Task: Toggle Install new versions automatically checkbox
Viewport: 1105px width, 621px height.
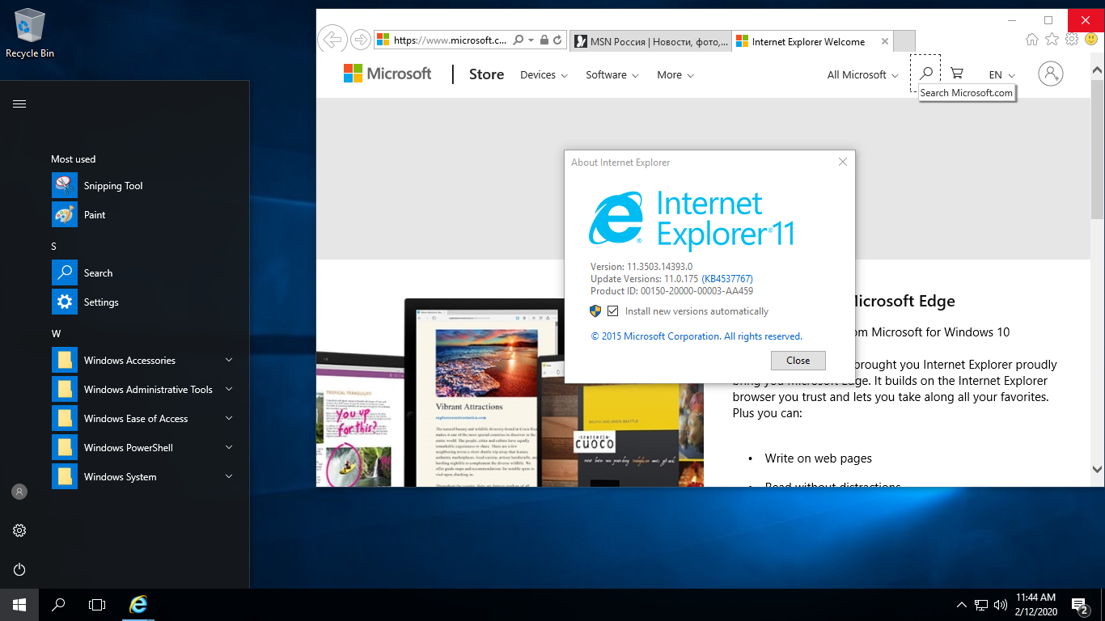Action: (x=612, y=311)
